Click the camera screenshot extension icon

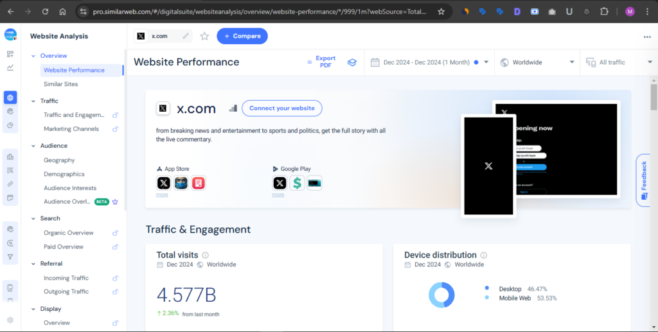click(552, 12)
